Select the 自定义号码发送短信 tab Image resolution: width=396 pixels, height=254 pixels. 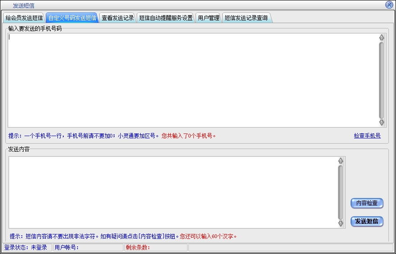72,18
